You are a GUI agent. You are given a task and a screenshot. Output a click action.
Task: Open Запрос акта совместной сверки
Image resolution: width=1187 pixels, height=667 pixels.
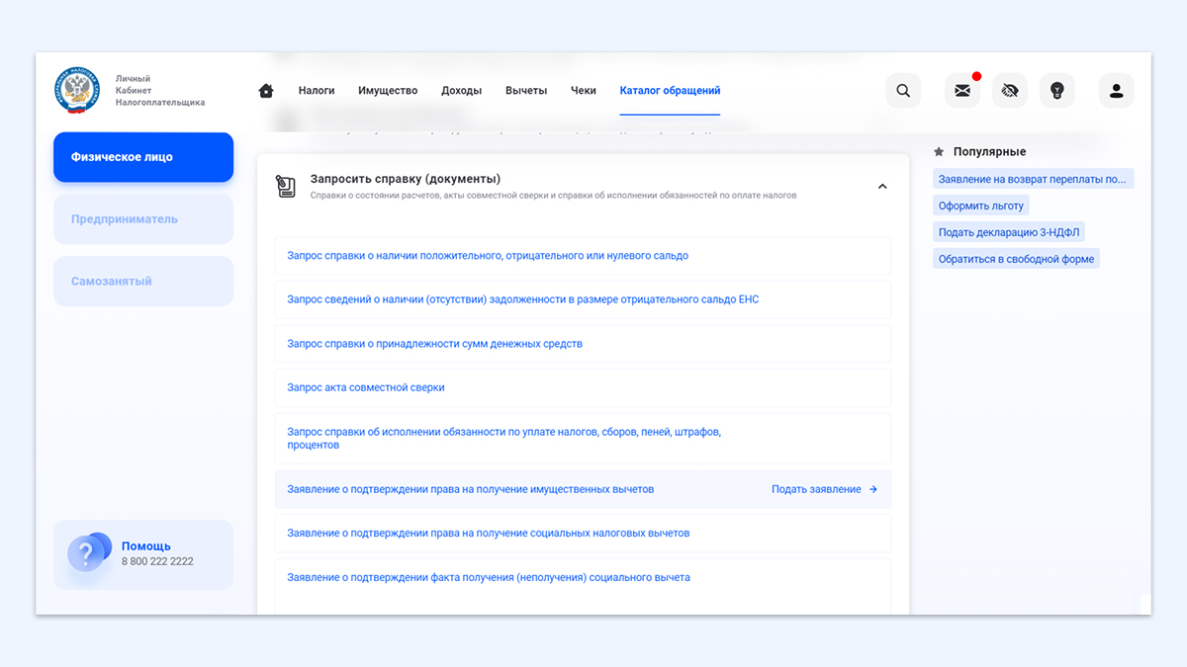(583, 387)
